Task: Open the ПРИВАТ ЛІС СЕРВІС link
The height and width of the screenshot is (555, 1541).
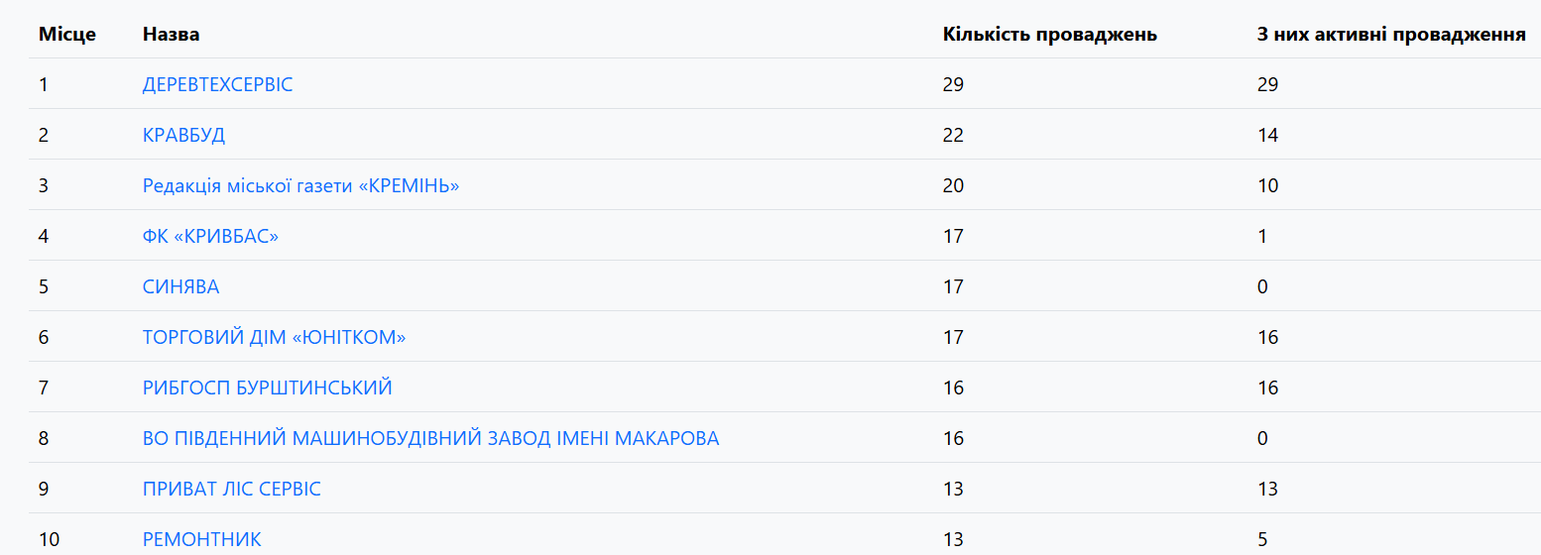Action: 231,489
